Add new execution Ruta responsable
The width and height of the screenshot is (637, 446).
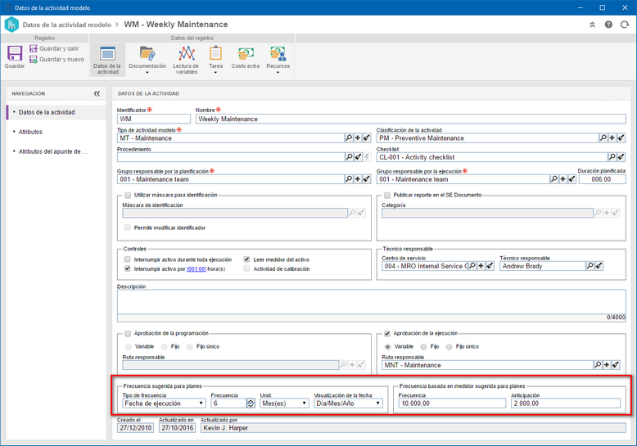[x=607, y=365]
